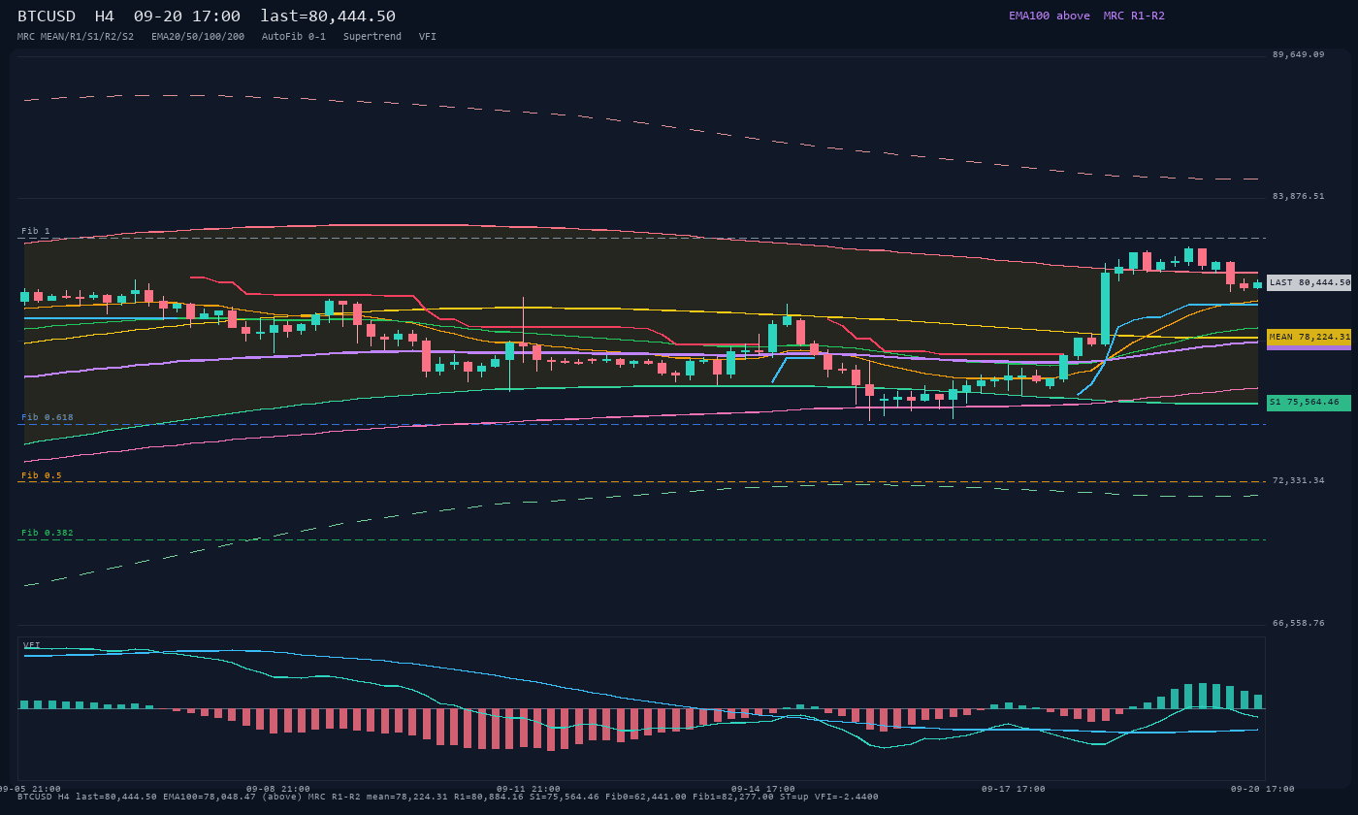Click the Fib 0.5 level label
This screenshot has height=815, width=1358.
[x=42, y=475]
